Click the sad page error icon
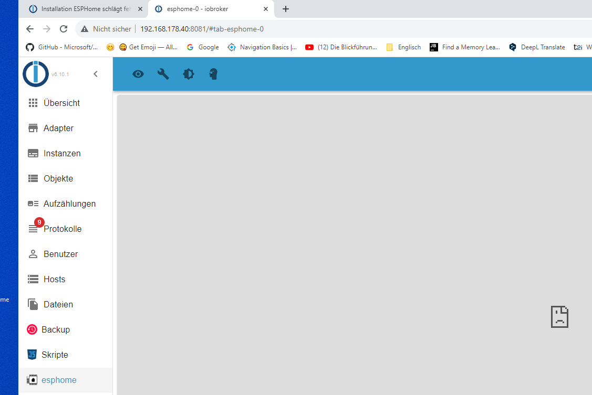Viewport: 592px width, 395px height. click(x=559, y=317)
